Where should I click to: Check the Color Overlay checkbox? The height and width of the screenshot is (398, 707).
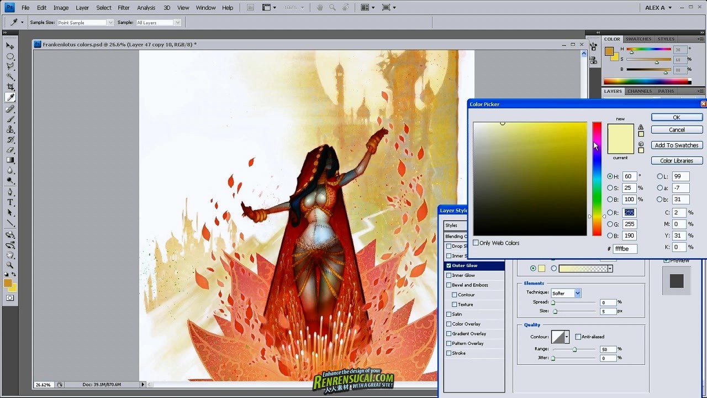[449, 324]
